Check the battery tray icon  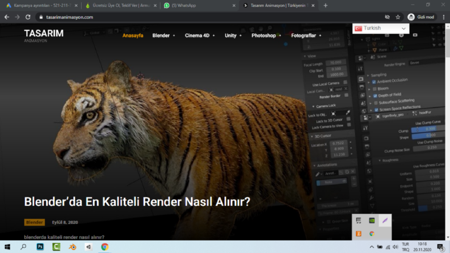[x=380, y=247]
